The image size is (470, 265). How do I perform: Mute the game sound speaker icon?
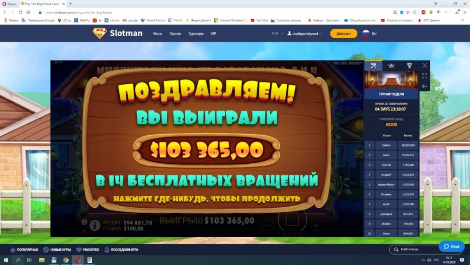click(85, 231)
